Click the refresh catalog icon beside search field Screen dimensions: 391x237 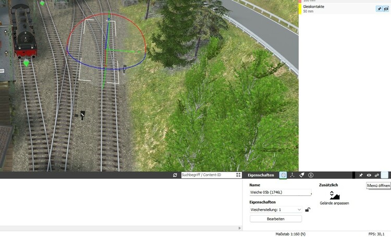point(175,175)
